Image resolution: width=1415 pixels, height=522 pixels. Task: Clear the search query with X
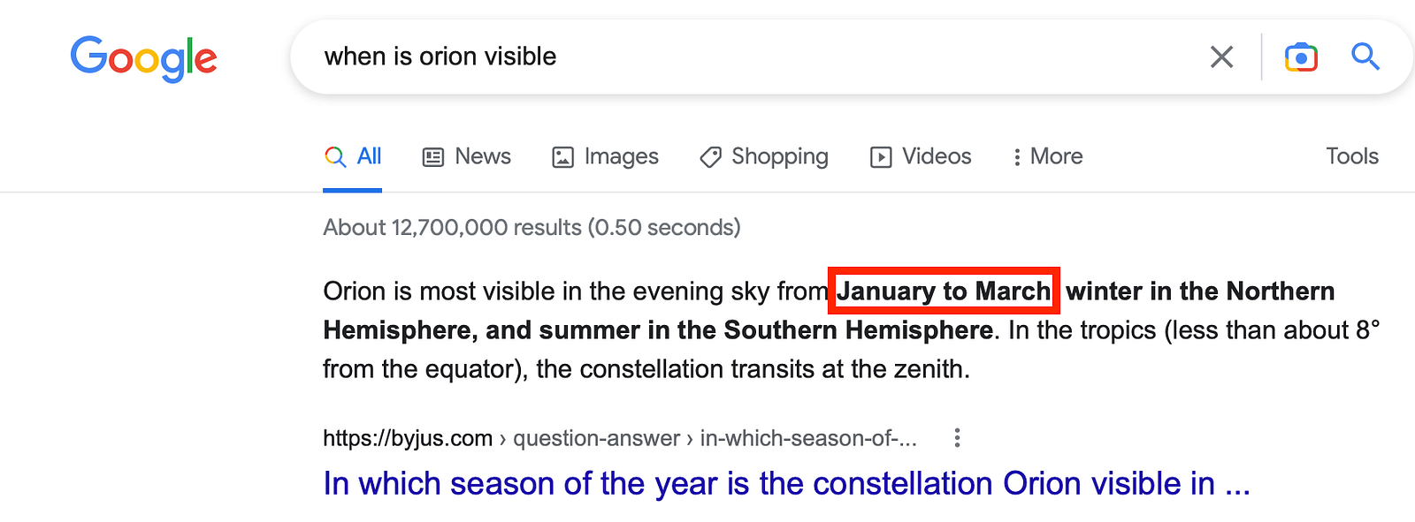[1221, 57]
